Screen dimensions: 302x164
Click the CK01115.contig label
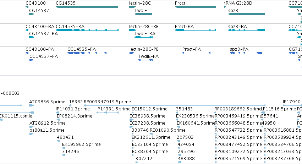pyautogui.click(x=16, y=116)
